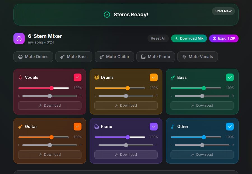This screenshot has width=252, height=174.
Task: Download the Guitar stem
Action: coord(50,155)
